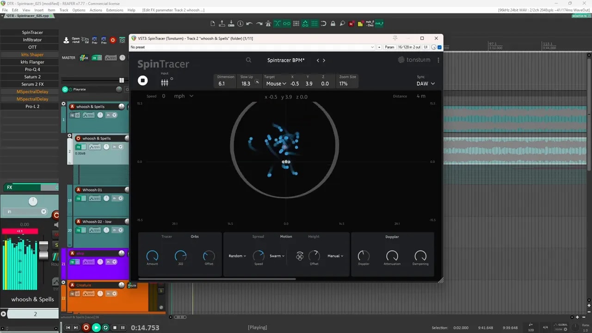Toggle the metronome icon in toolbar

[268, 24]
